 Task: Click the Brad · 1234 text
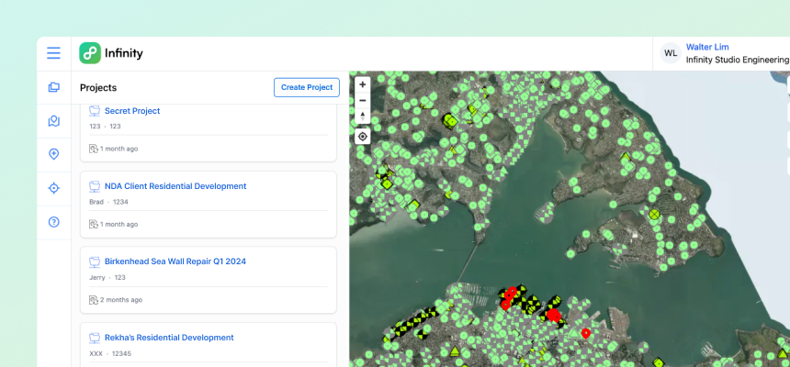pos(108,202)
